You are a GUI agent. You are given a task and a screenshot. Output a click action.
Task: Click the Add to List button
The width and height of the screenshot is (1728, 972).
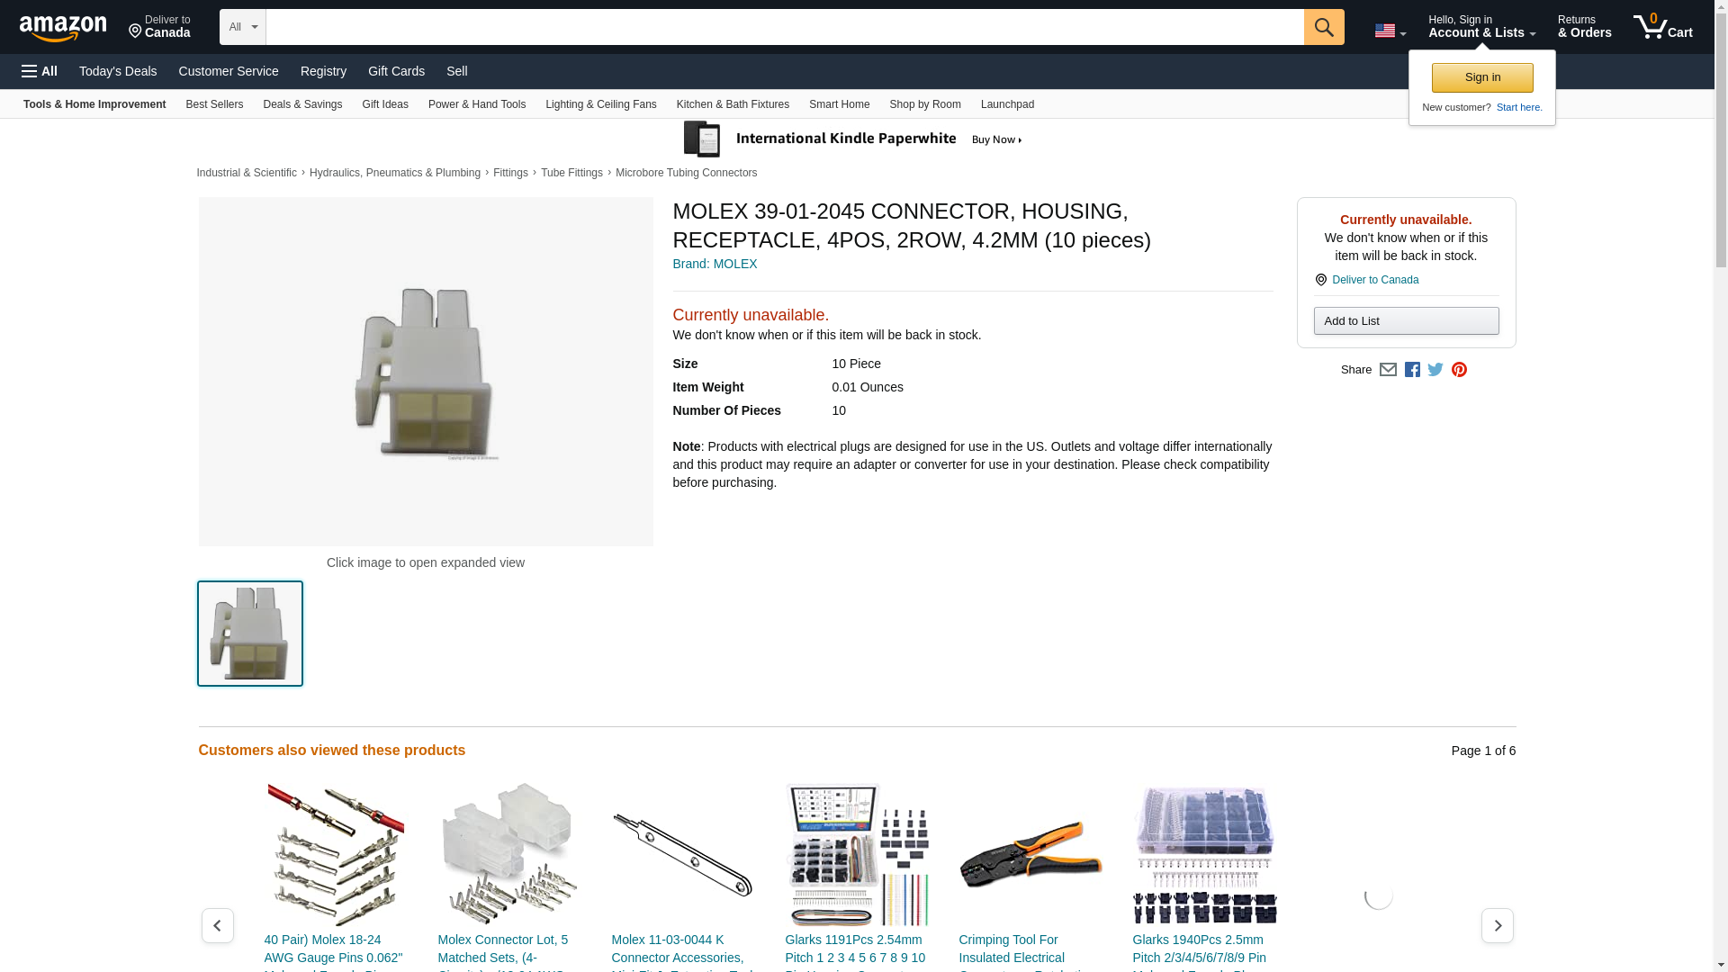tap(1406, 321)
